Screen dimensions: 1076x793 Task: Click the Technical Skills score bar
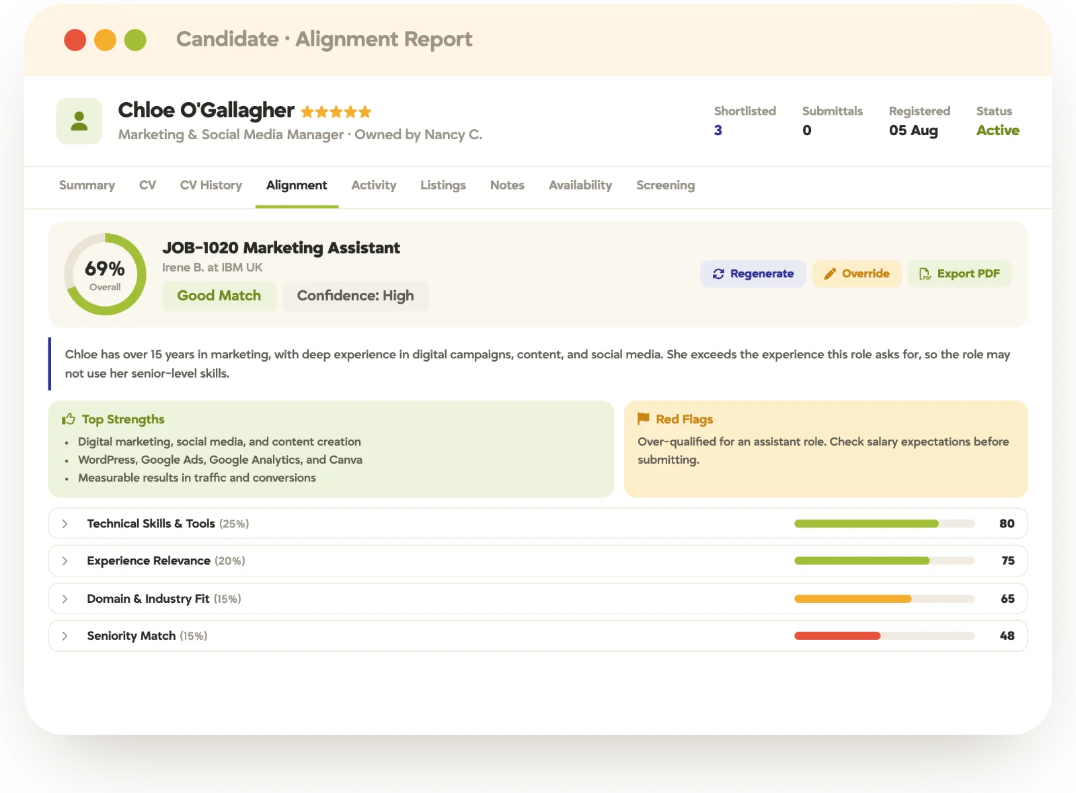click(x=884, y=524)
